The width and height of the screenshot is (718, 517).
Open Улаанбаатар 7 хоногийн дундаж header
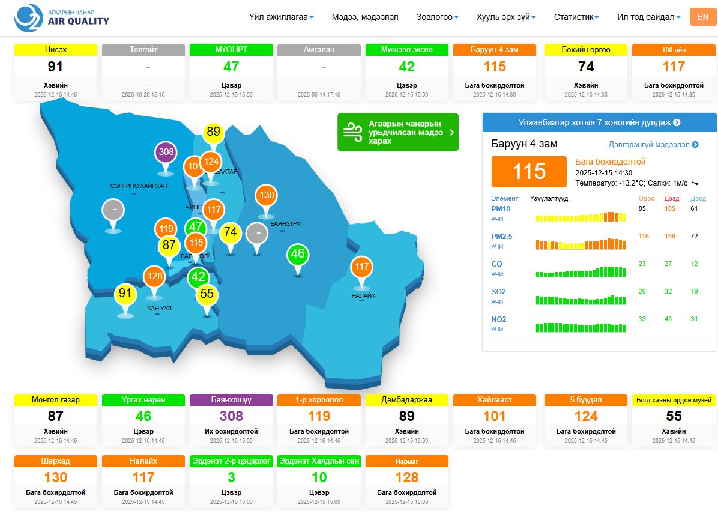pyautogui.click(x=599, y=122)
